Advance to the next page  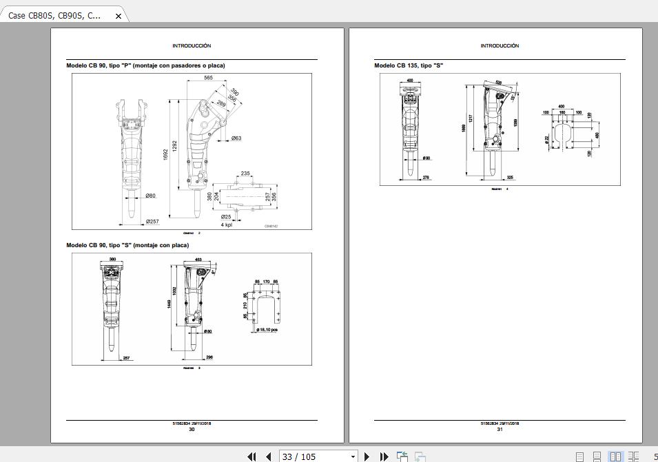(x=366, y=456)
